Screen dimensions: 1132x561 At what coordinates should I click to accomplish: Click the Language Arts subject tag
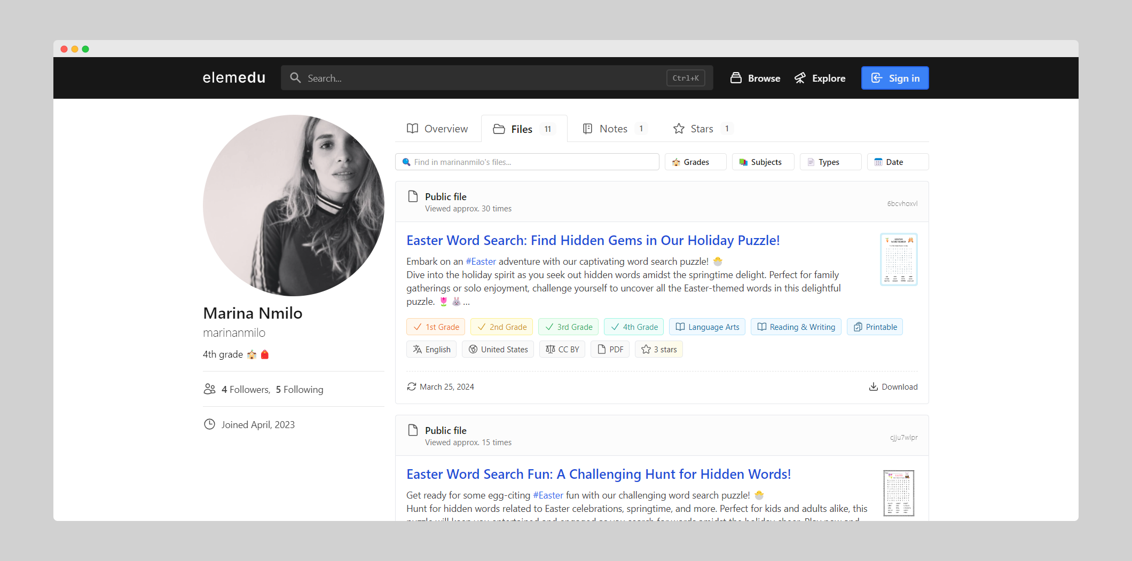pyautogui.click(x=707, y=327)
